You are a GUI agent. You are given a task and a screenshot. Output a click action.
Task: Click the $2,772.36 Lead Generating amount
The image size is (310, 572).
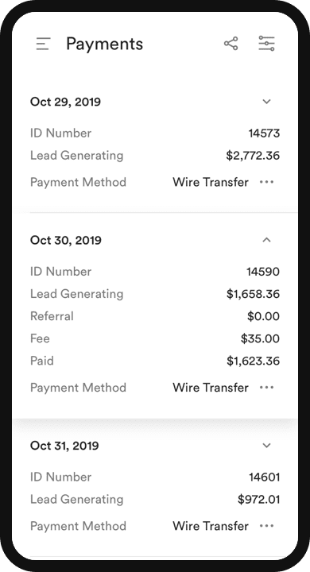click(253, 156)
